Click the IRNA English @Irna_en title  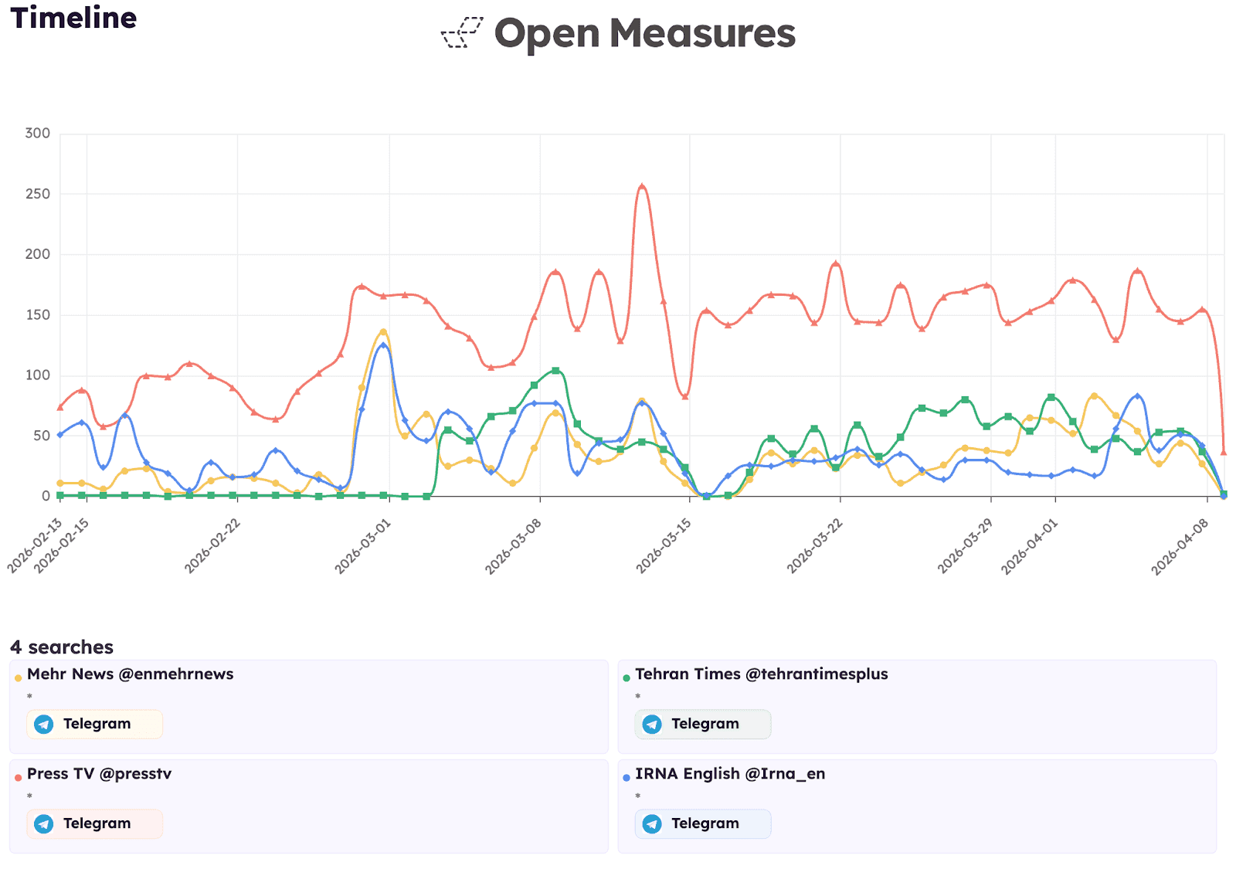(x=729, y=773)
